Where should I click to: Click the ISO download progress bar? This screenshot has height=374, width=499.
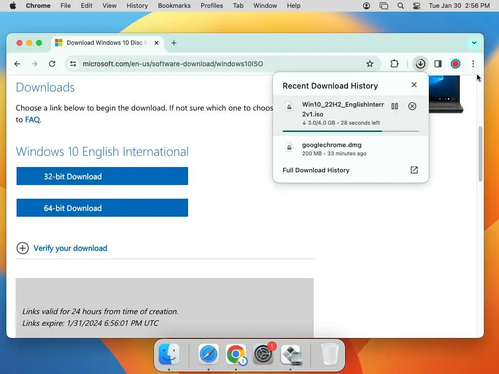coord(351,131)
